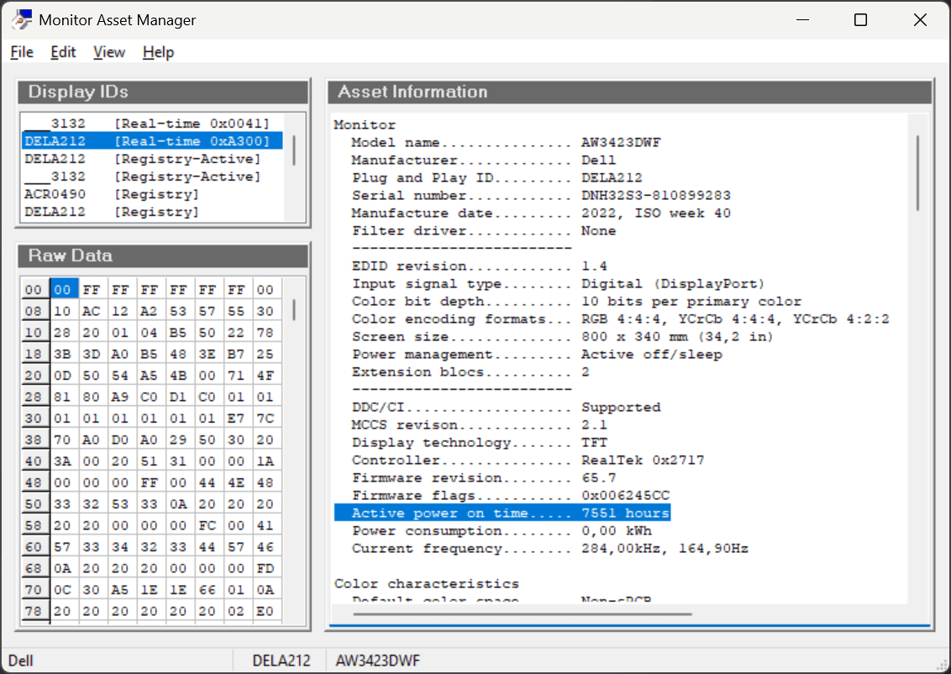Open the View menu
The image size is (951, 674).
click(x=109, y=52)
